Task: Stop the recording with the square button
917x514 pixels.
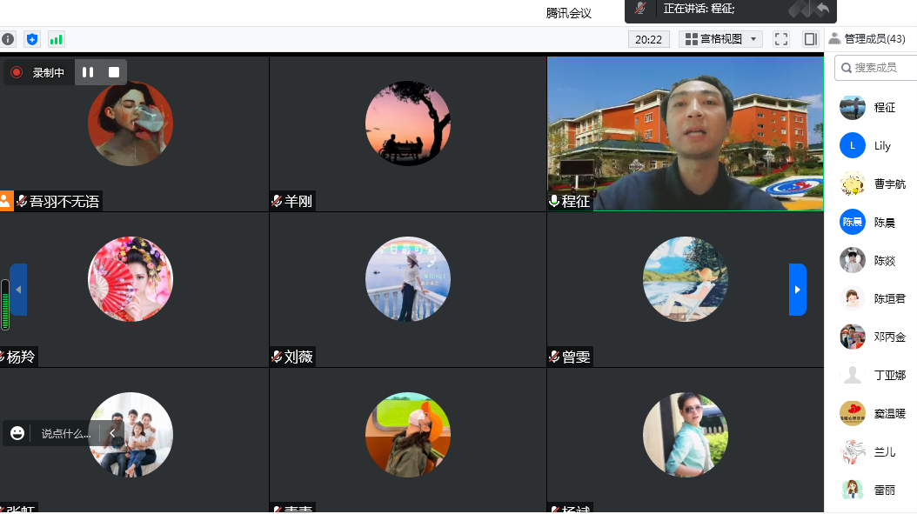Action: 114,72
